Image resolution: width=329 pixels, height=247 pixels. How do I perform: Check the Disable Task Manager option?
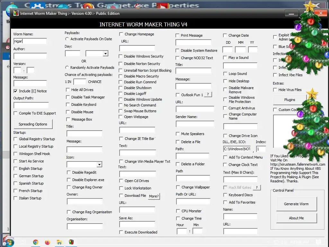click(68, 97)
